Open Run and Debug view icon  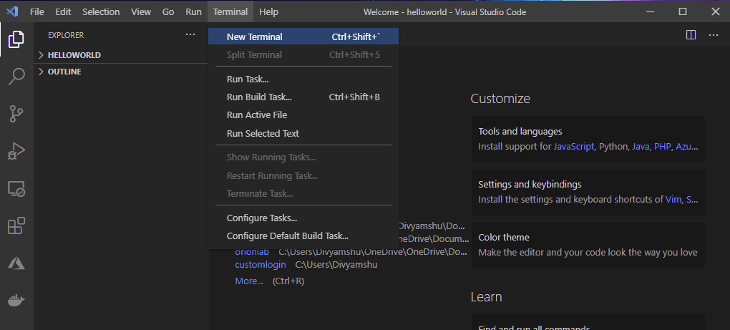tap(16, 152)
